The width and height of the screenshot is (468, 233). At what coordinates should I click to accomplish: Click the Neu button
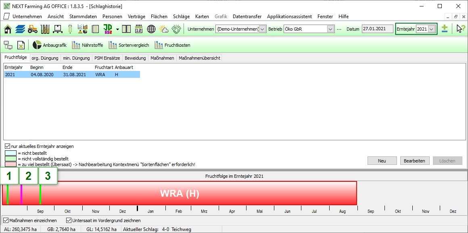click(x=382, y=161)
